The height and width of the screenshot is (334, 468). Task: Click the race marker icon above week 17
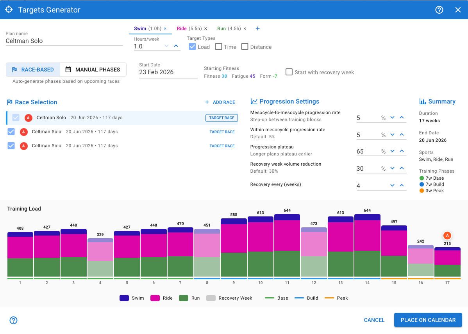(447, 236)
